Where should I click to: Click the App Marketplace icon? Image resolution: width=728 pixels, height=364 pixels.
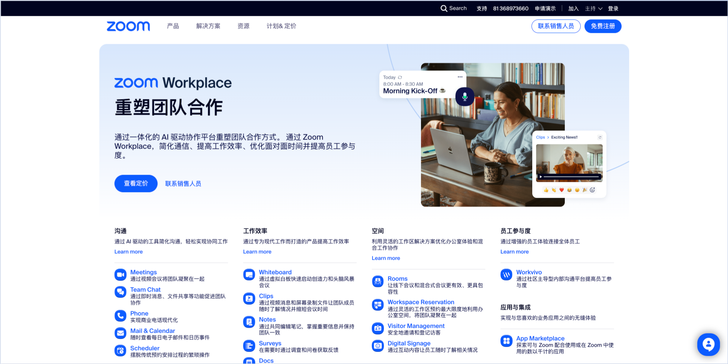pyautogui.click(x=507, y=341)
